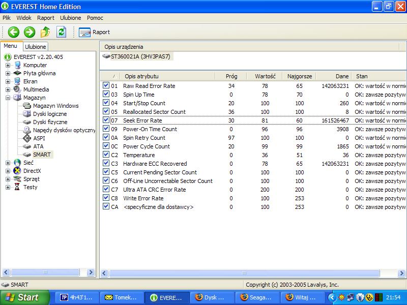Sort by Dane column header
The image size is (407, 305).
coord(334,76)
